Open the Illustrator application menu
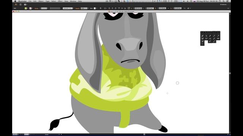The width and height of the screenshot is (243, 136). pos(22,1)
